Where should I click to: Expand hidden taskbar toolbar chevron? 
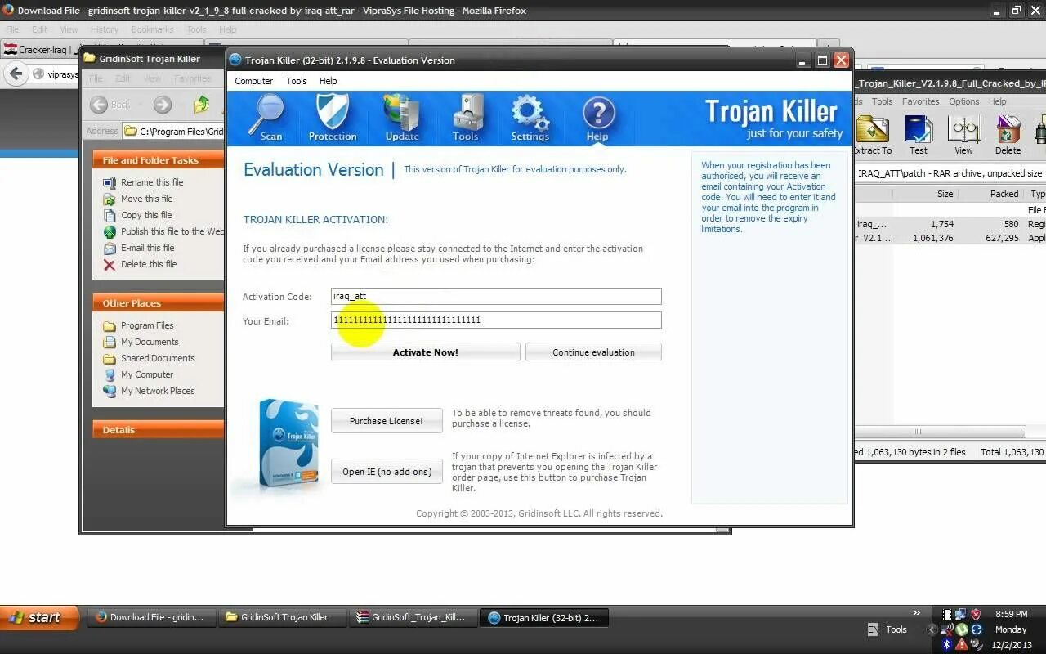point(916,613)
